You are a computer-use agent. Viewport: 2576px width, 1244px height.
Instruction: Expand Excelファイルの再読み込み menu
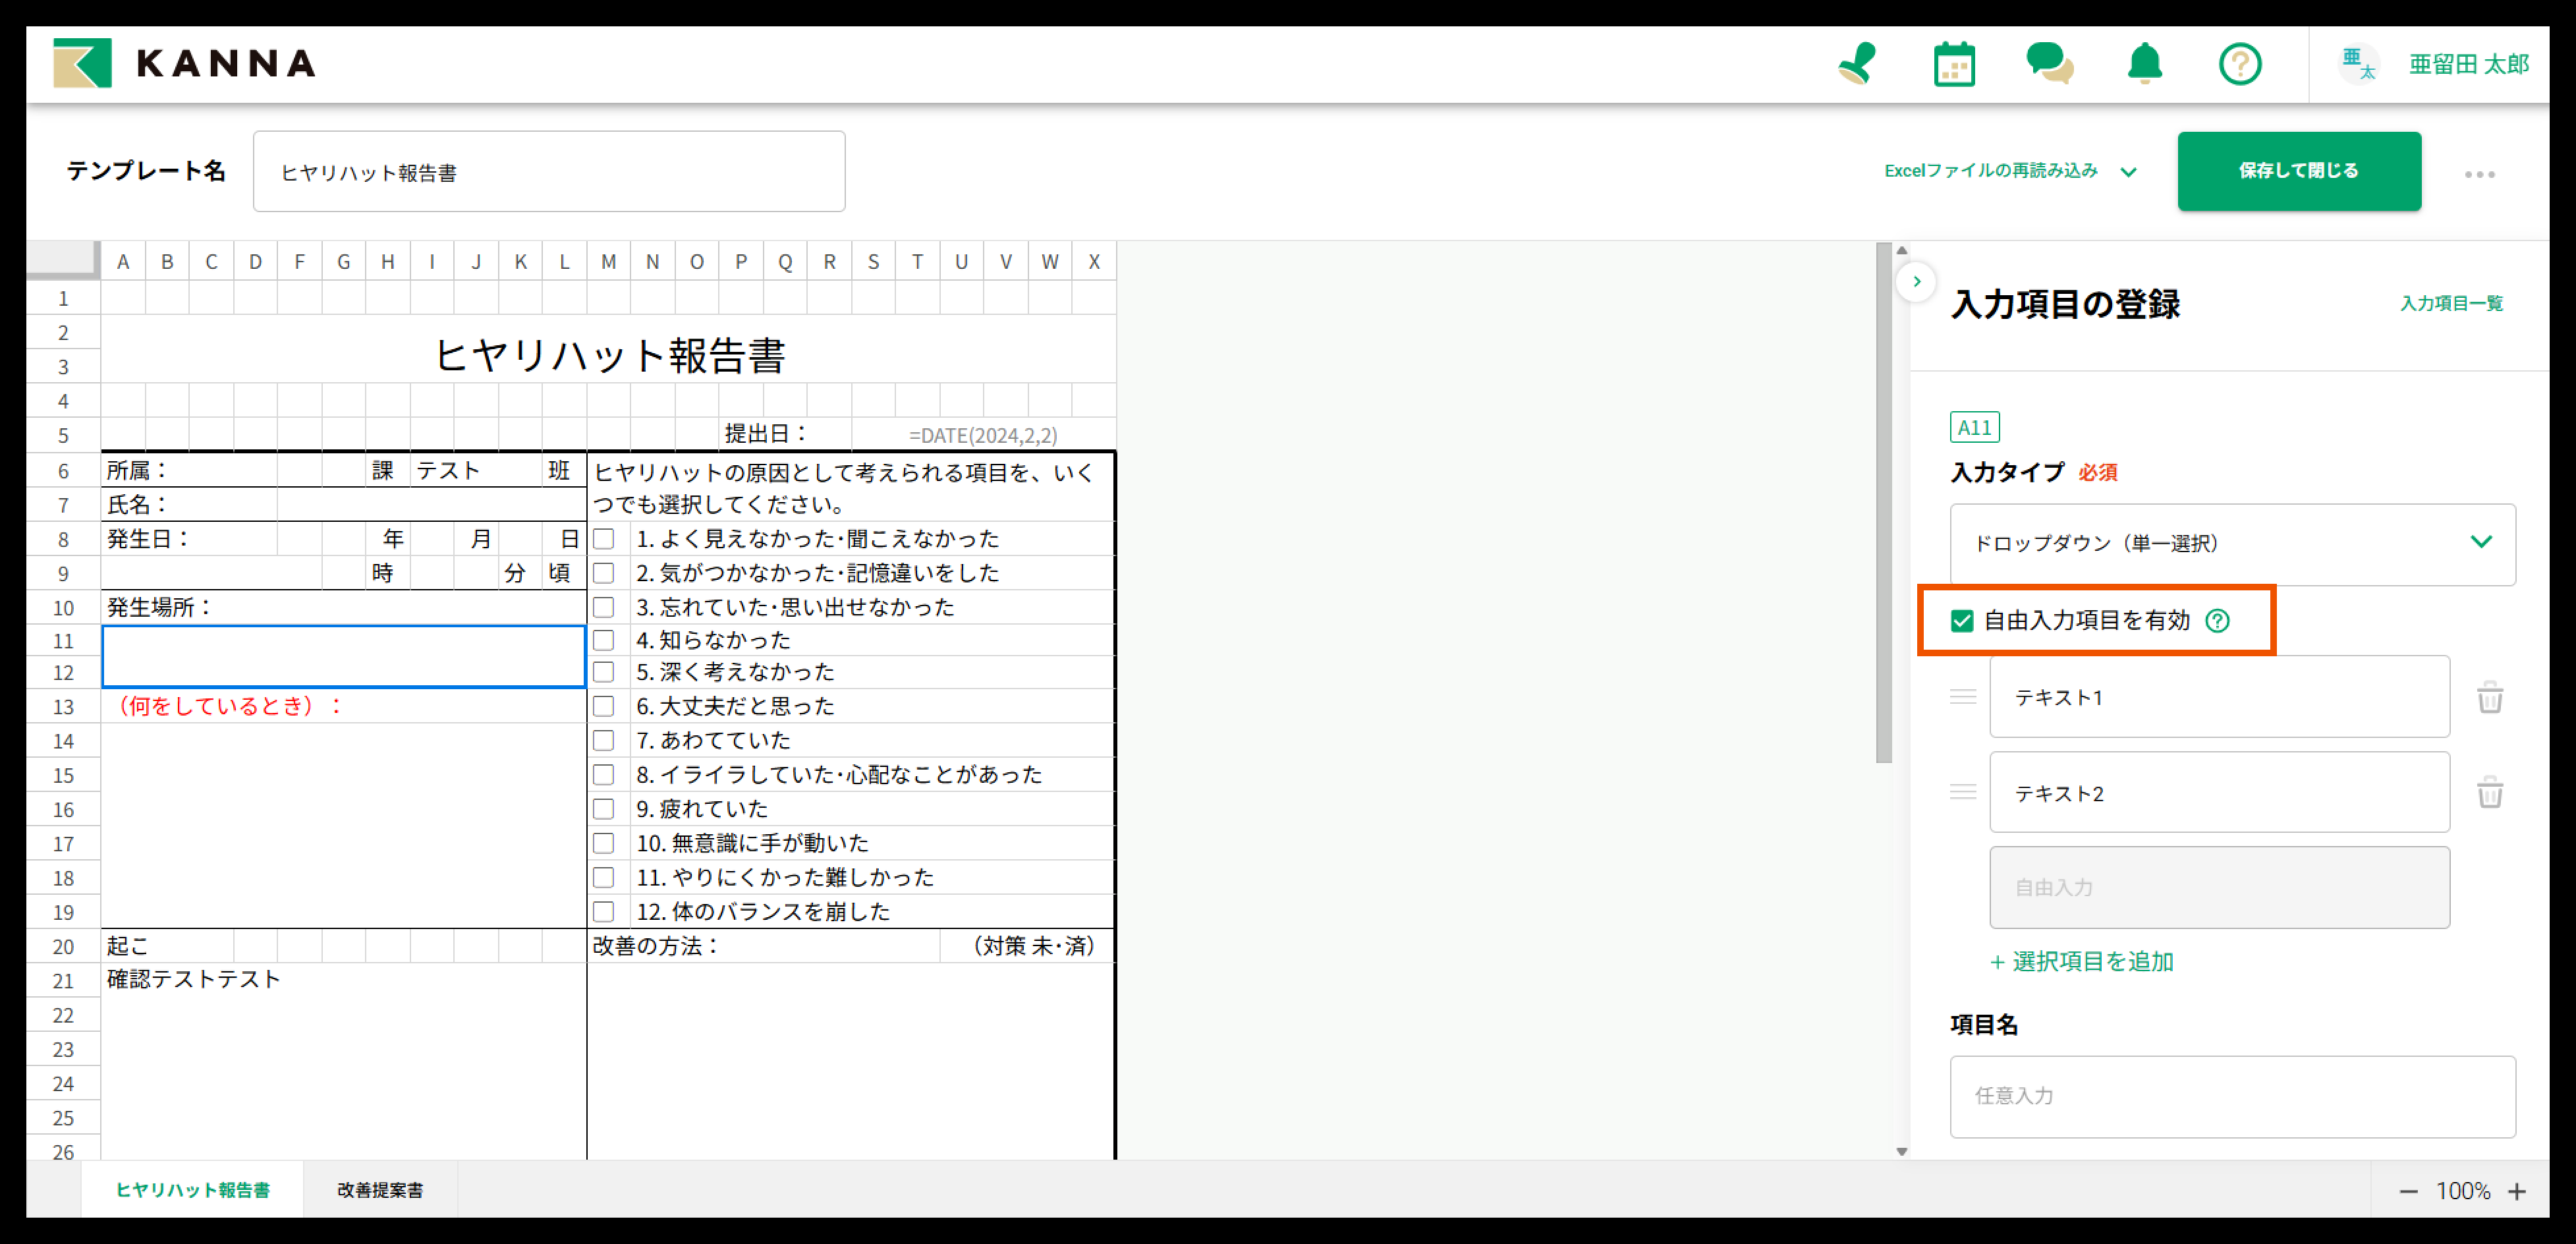(2010, 171)
